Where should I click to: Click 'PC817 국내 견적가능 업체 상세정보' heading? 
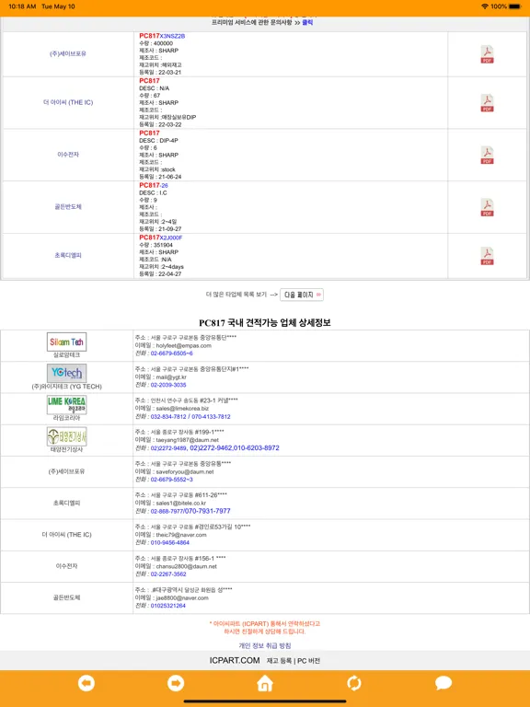(265, 323)
